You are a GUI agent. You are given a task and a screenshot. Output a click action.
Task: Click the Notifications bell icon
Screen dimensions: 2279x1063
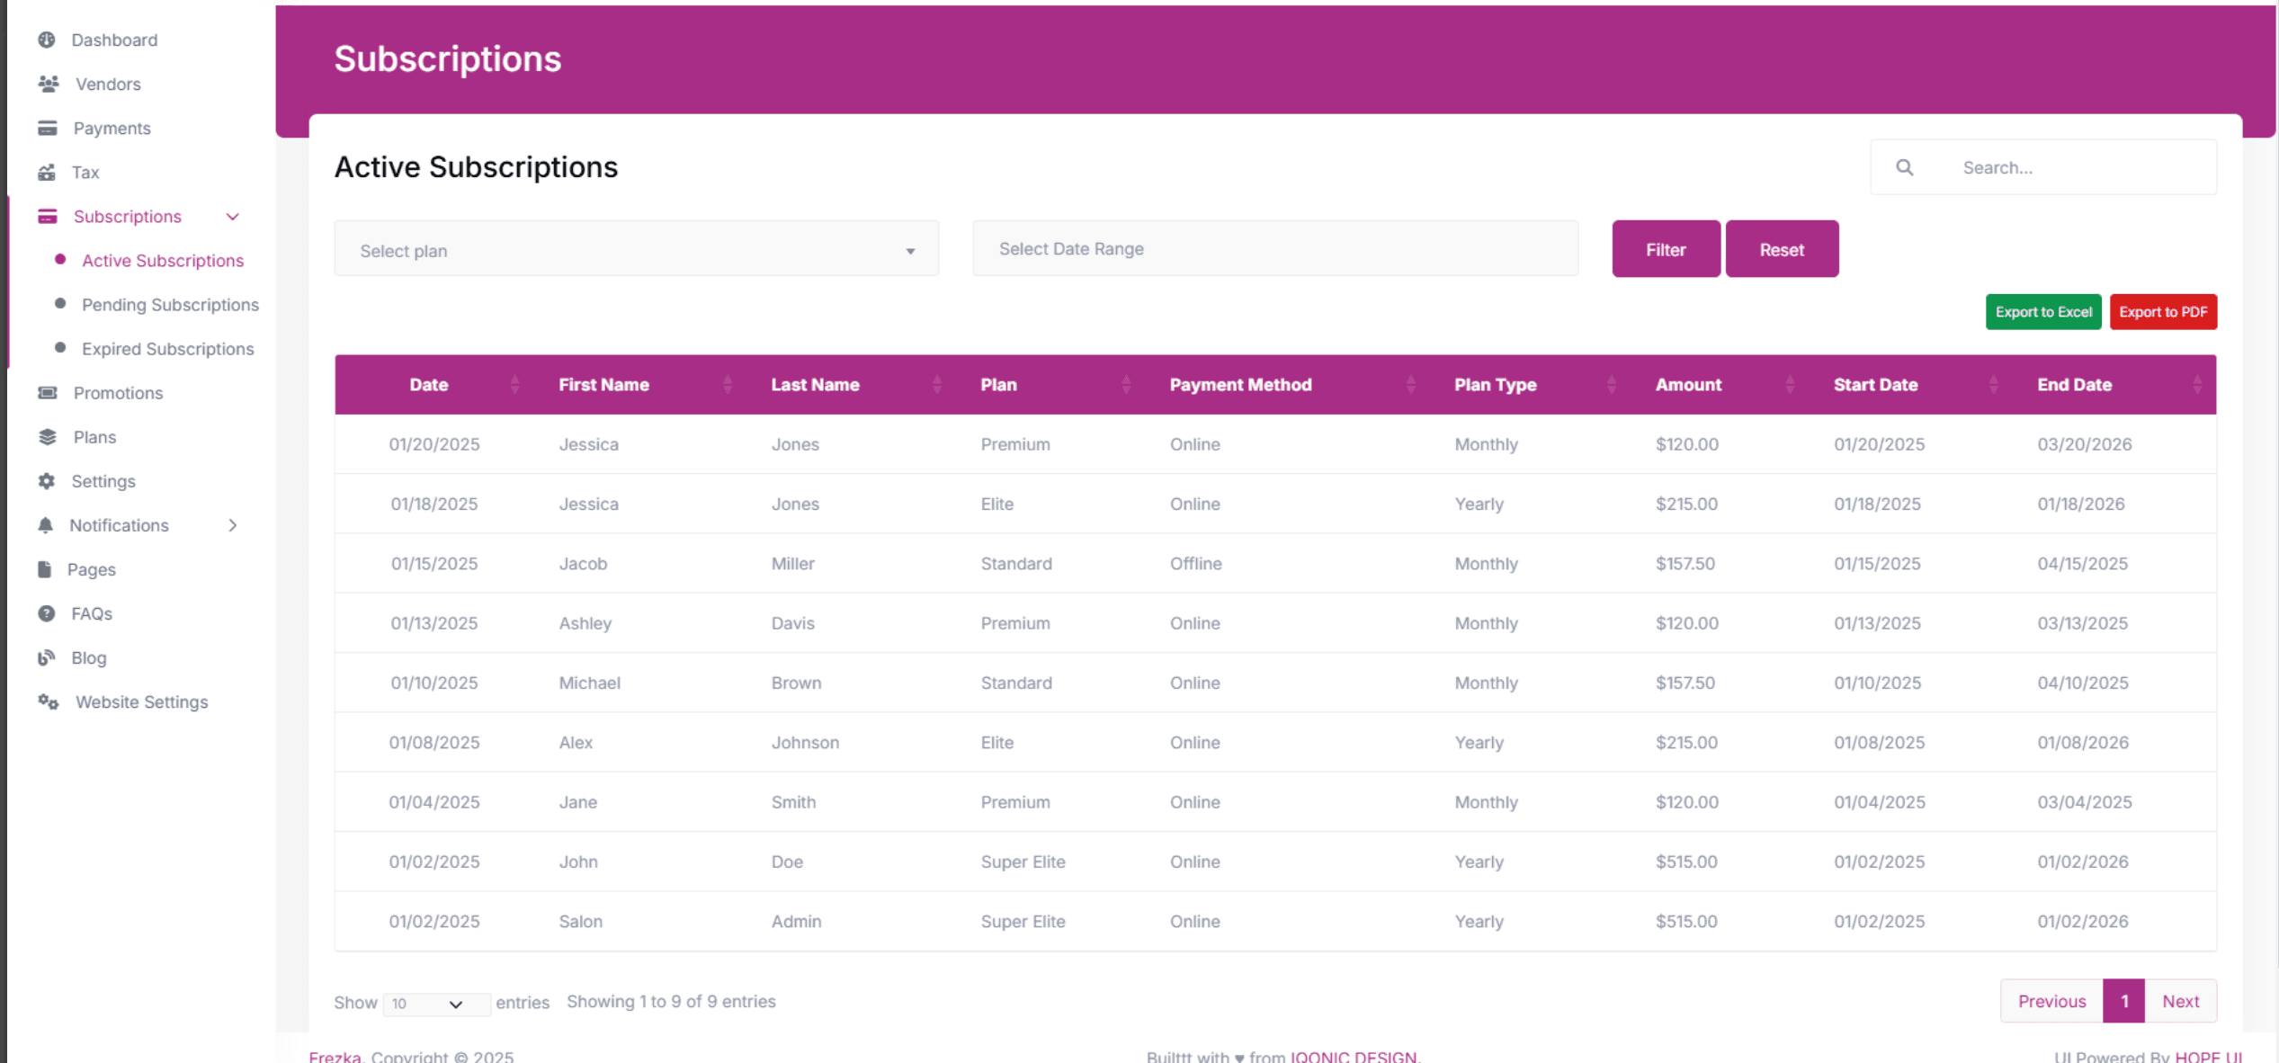coord(46,524)
